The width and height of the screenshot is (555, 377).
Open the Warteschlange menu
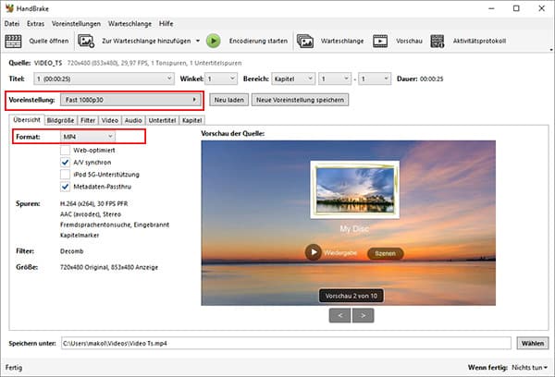pyautogui.click(x=129, y=24)
